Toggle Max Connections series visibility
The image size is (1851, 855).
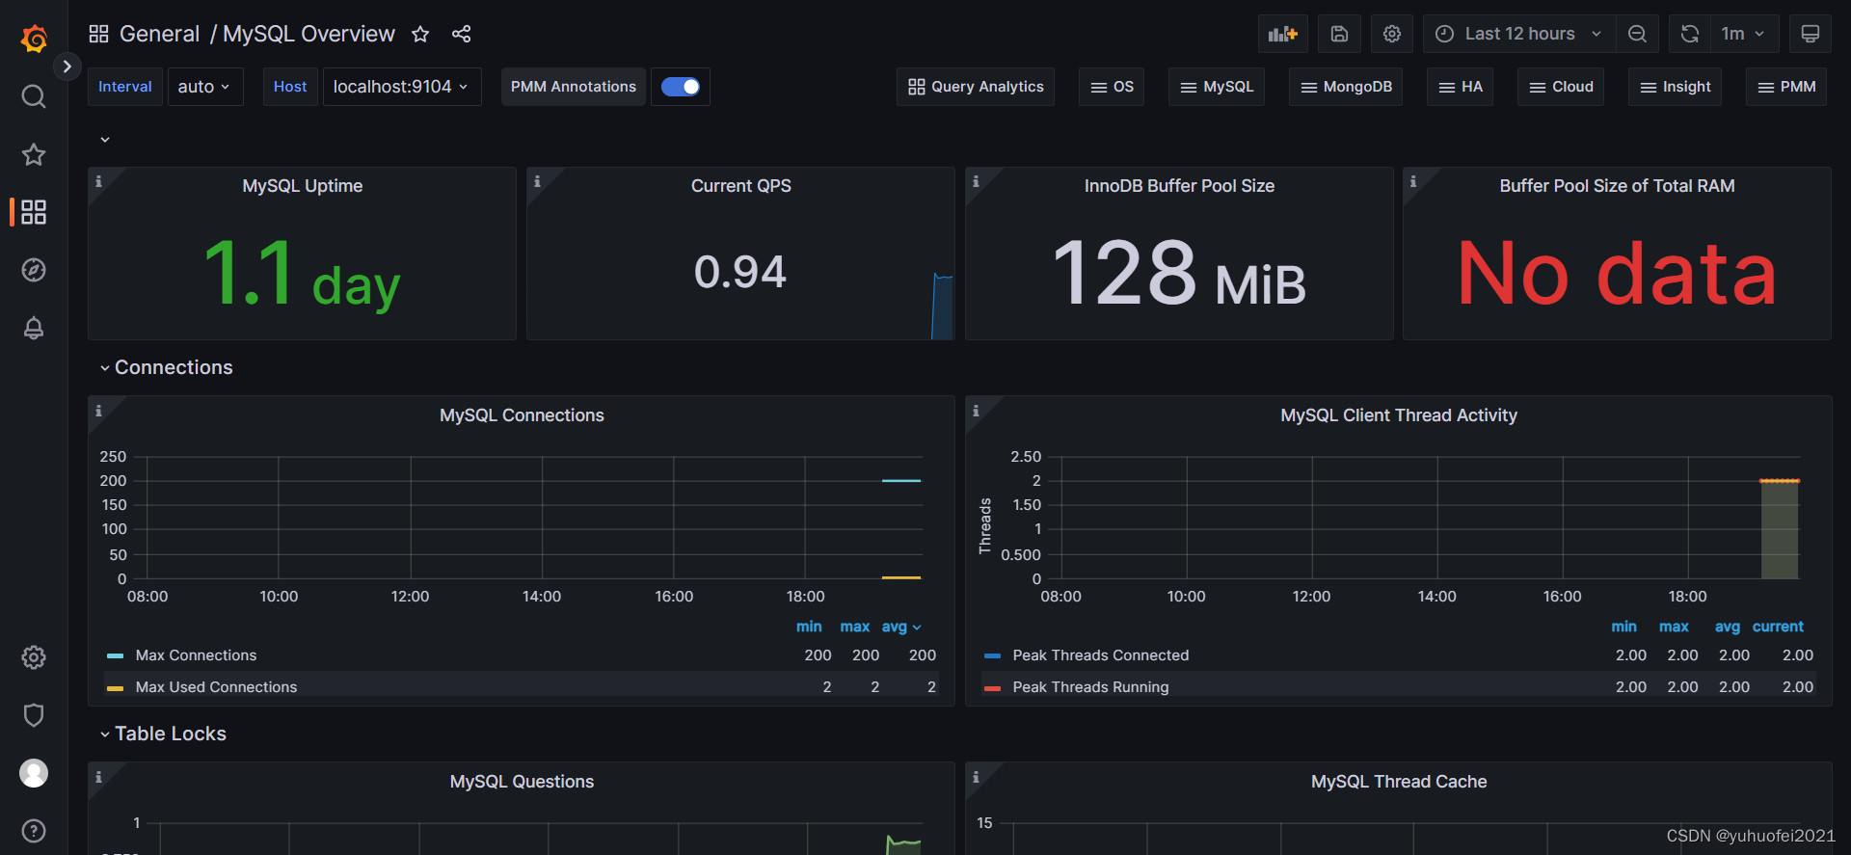click(196, 655)
